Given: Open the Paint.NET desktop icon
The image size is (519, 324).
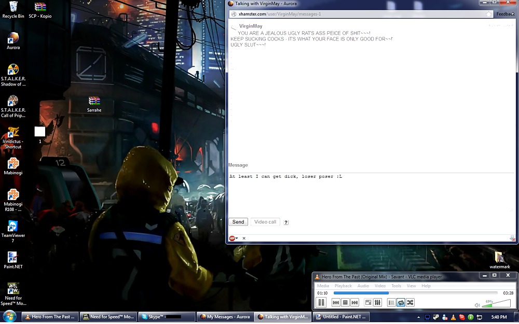Looking at the screenshot, I should point(13,260).
